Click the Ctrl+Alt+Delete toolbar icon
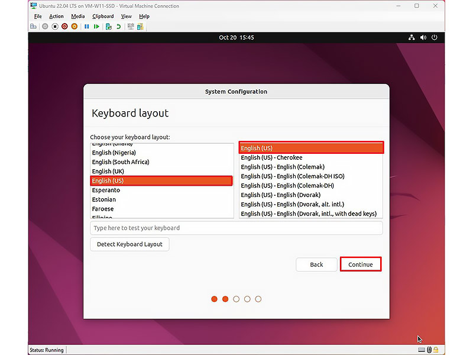 (33, 27)
